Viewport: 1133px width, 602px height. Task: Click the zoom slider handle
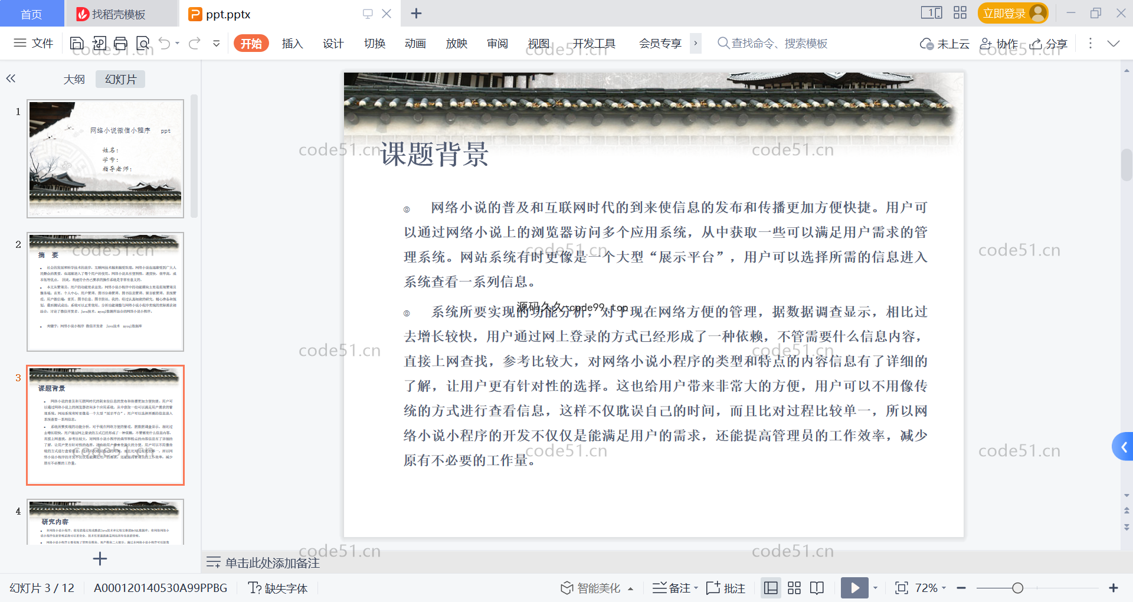pos(1017,588)
